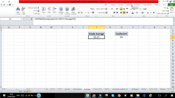Click the accounting number format icon

click(x=93, y=13)
